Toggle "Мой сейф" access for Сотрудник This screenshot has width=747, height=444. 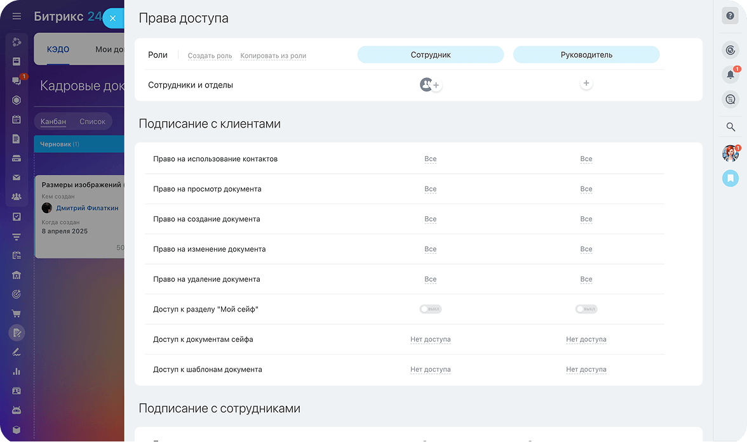[x=431, y=310]
